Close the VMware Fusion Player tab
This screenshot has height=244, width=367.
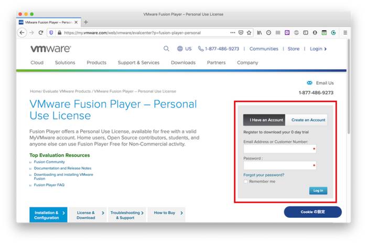[x=76, y=23]
